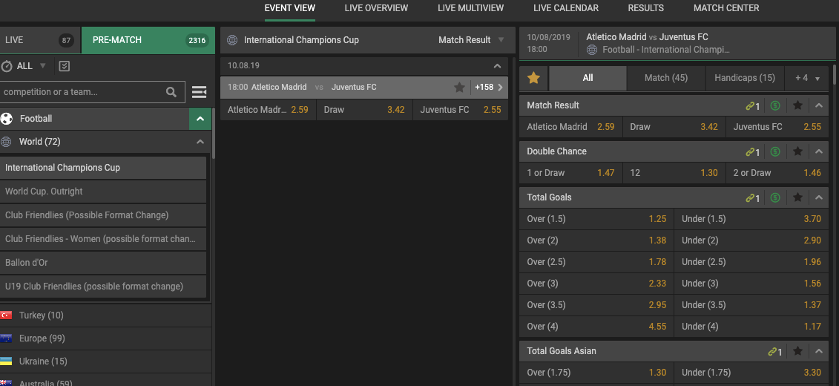Select the Event View tab
The height and width of the screenshot is (386, 839).
coord(290,8)
